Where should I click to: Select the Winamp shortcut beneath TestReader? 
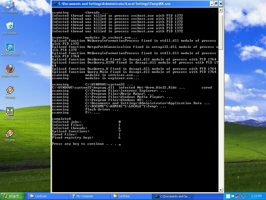10,135
